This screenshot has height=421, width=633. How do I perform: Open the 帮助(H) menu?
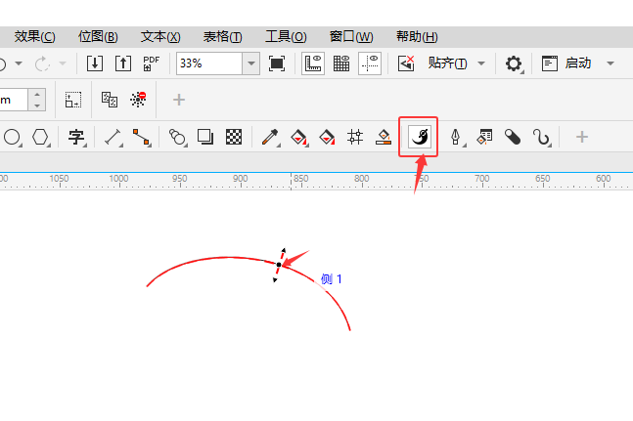tap(417, 37)
